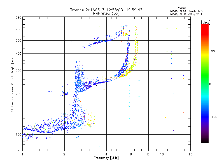Click the 4 tick label on frequency axis
This screenshot has height=168, width=224.
pyautogui.click(x=106, y=154)
